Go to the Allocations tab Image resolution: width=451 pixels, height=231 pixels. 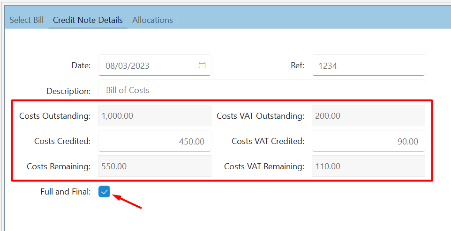(x=152, y=20)
